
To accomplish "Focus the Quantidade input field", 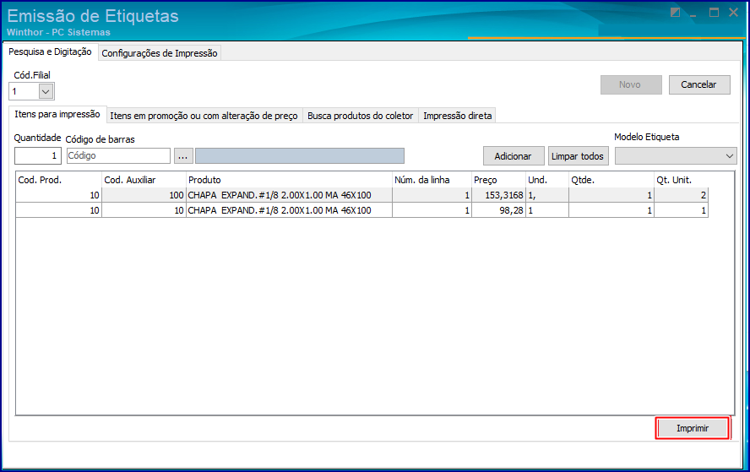I will pos(38,156).
